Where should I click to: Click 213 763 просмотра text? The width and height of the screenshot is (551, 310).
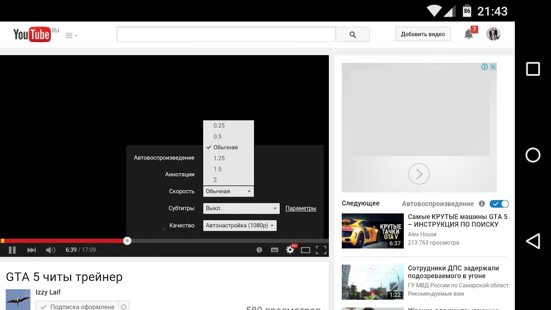click(x=433, y=242)
